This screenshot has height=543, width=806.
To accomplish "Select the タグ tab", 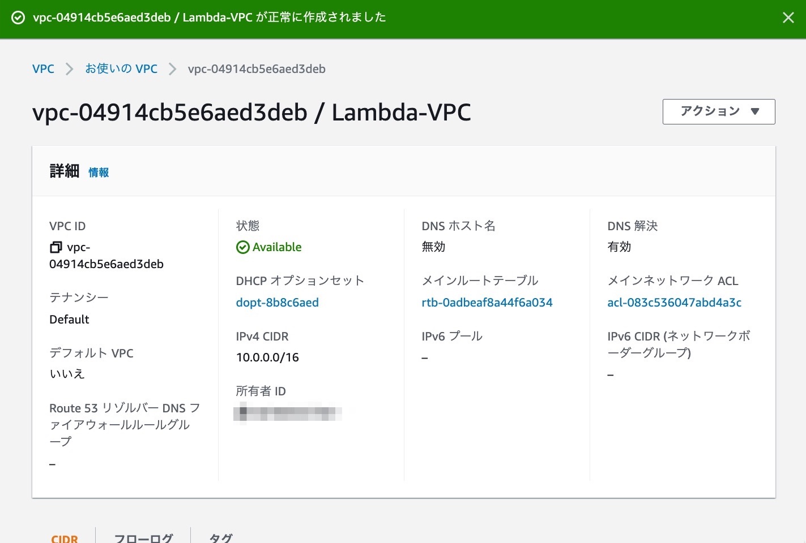I will (220, 537).
